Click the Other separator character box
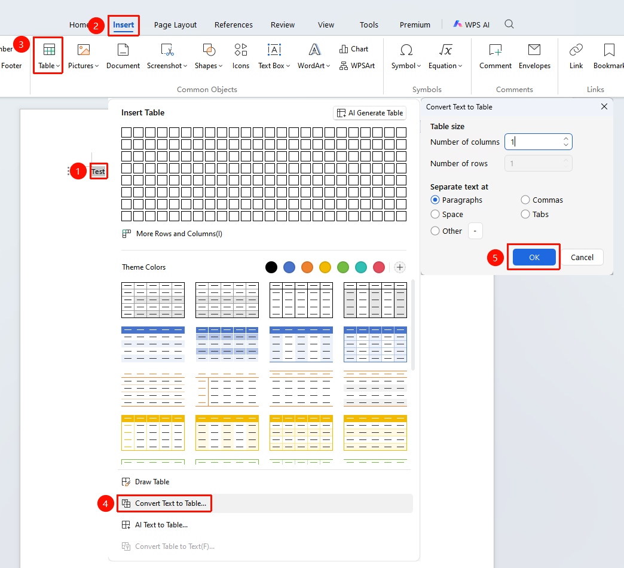The height and width of the screenshot is (568, 624). click(475, 231)
